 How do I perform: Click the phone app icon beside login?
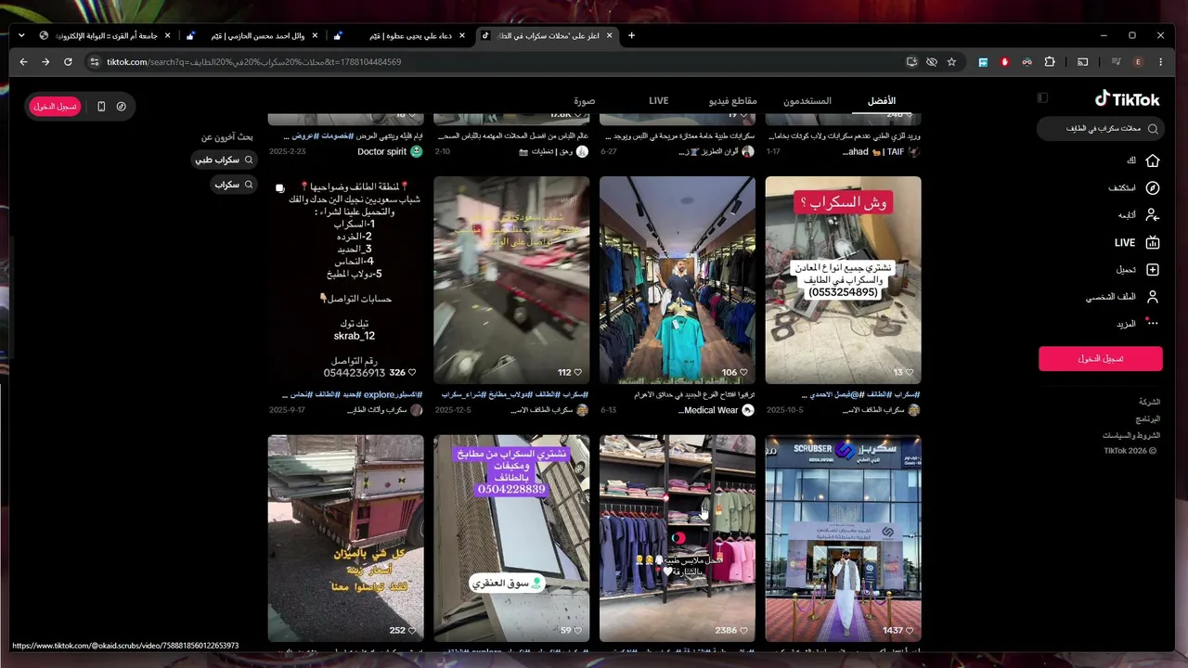pos(101,107)
